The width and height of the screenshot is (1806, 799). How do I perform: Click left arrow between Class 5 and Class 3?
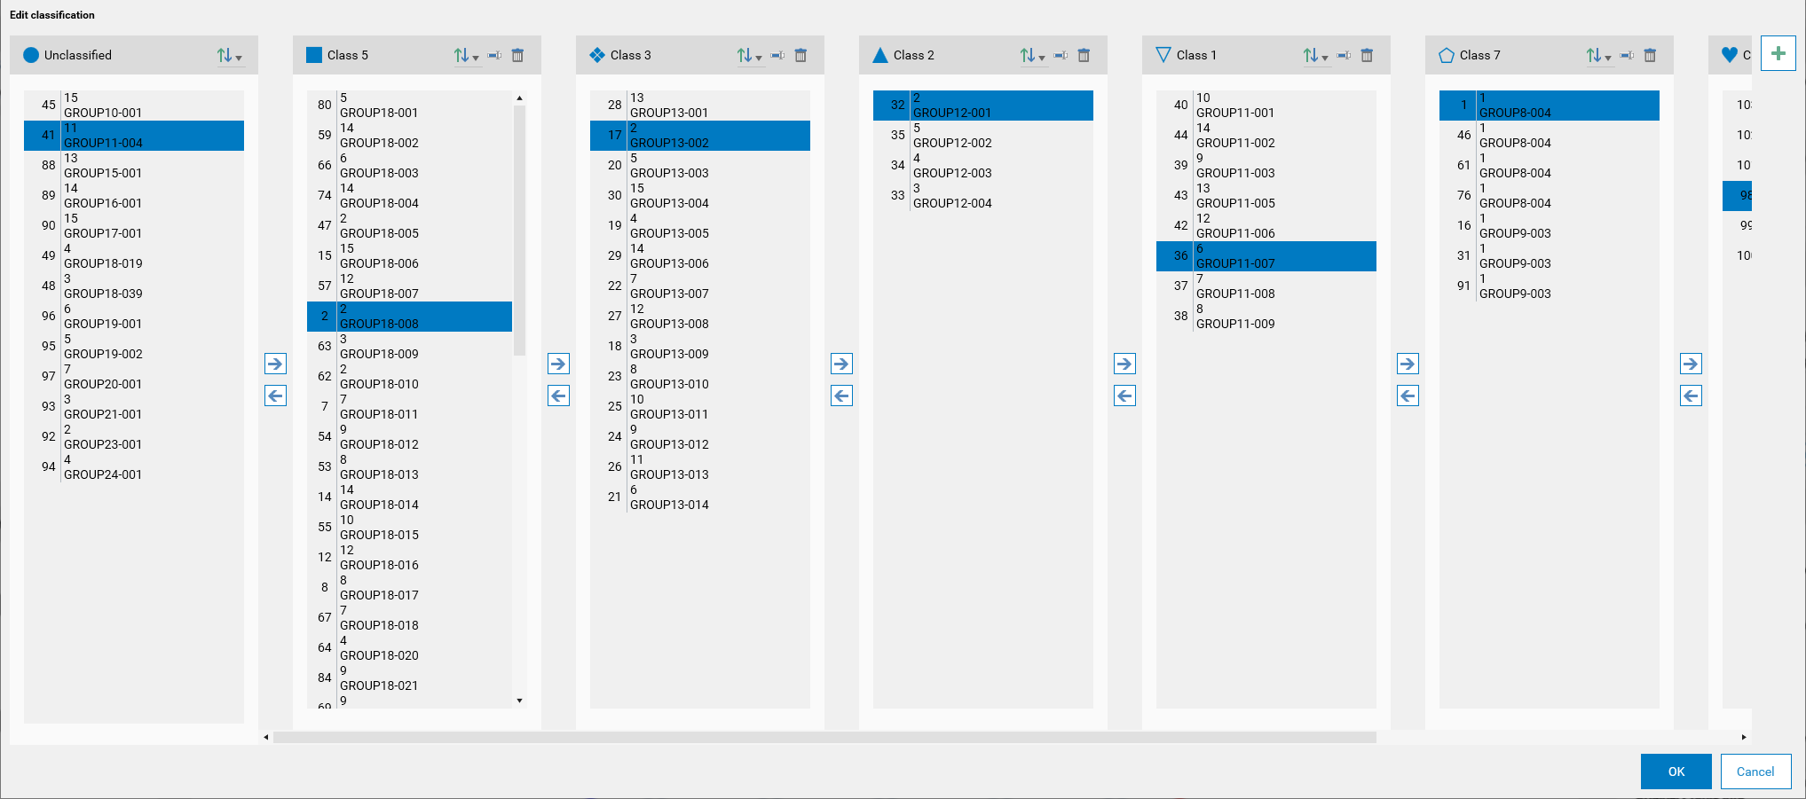[558, 396]
